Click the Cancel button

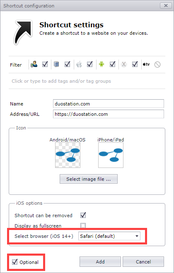(143, 261)
